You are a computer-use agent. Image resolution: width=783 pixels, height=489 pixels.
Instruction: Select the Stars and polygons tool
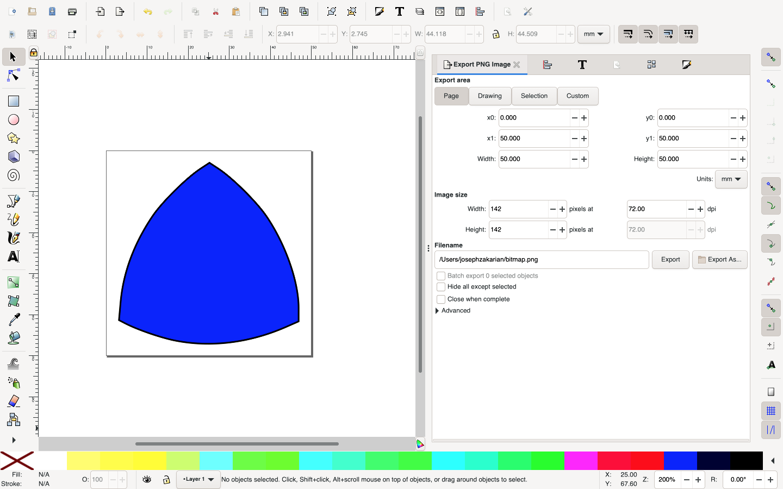coord(13,138)
